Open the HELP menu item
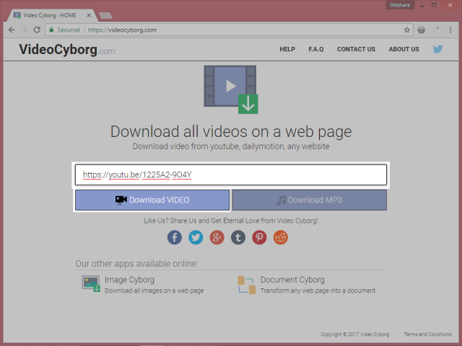This screenshot has height=346, width=462. coord(287,49)
